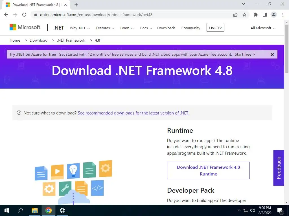Open Chrome's three-dot menu
Viewport: 289px width, 216px height.
(283, 15)
